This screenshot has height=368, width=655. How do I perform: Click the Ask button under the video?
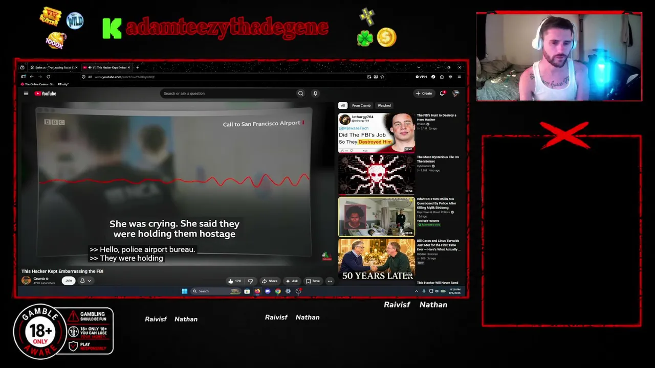292,281
